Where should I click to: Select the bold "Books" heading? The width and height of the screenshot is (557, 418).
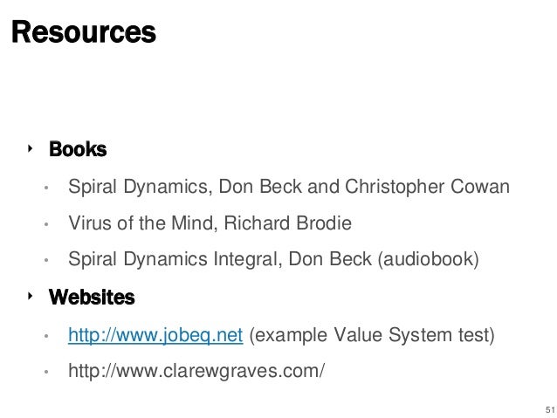[78, 149]
